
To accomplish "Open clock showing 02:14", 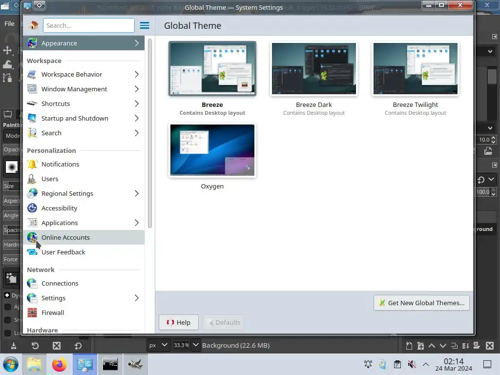I will pos(454,364).
